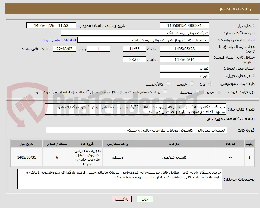The width and height of the screenshot is (260, 208).
Task: Click the buyer organization name field
Action: [135, 33]
